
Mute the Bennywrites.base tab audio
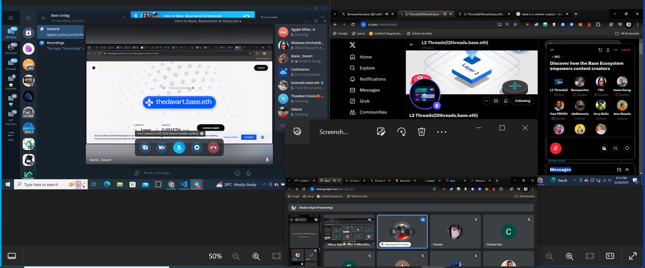click(386, 14)
